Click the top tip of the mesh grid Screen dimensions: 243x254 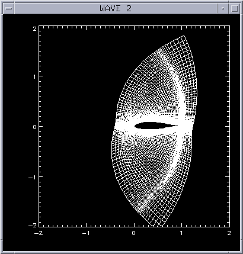(184, 36)
